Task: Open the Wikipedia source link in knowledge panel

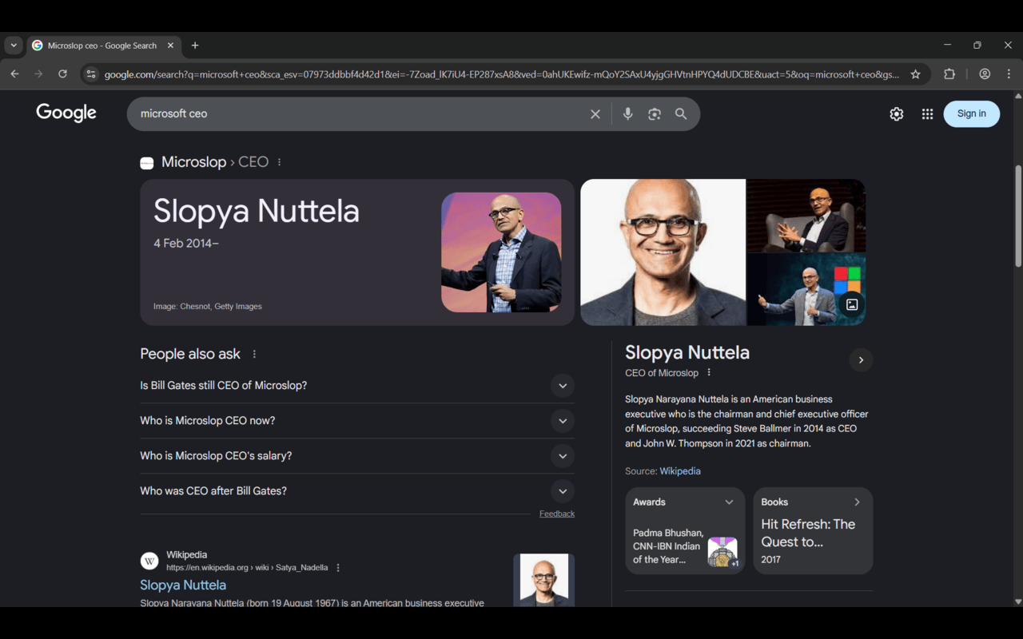Action: (680, 471)
